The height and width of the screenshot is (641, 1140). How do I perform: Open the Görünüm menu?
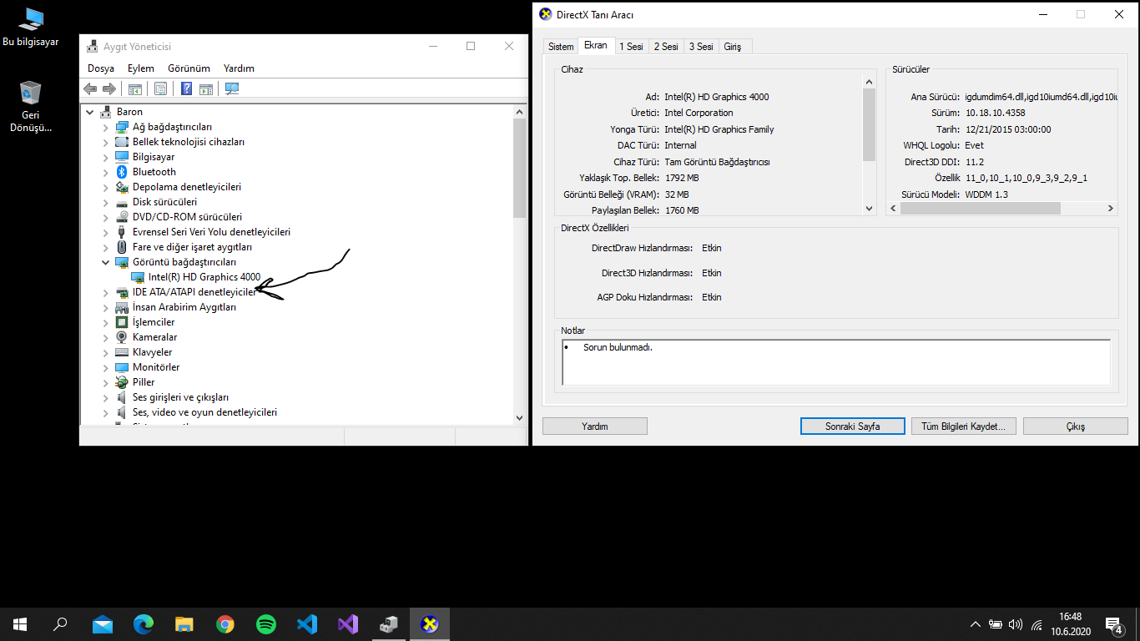tap(189, 68)
